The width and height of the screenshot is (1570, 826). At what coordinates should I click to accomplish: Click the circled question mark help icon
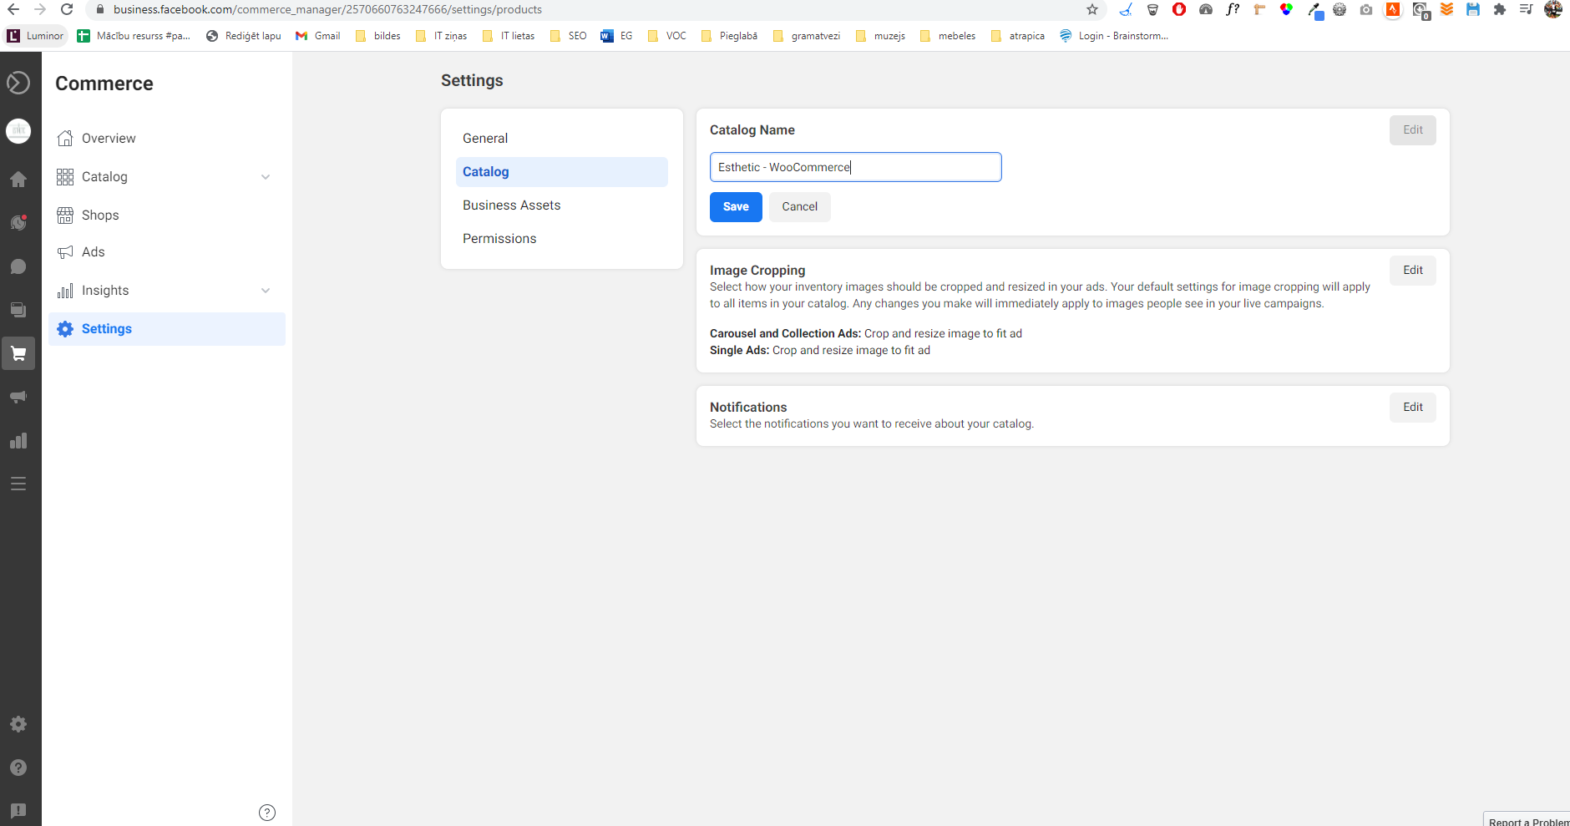[x=267, y=813]
